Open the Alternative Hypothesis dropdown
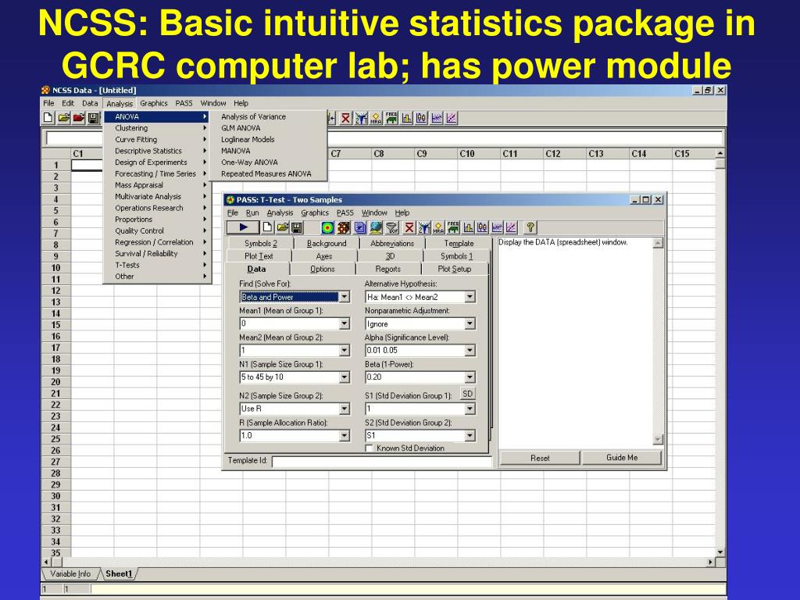Image resolution: width=800 pixels, height=600 pixels. (470, 297)
